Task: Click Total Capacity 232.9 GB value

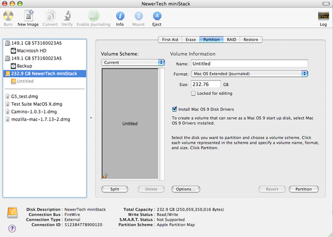Action: (x=190, y=209)
